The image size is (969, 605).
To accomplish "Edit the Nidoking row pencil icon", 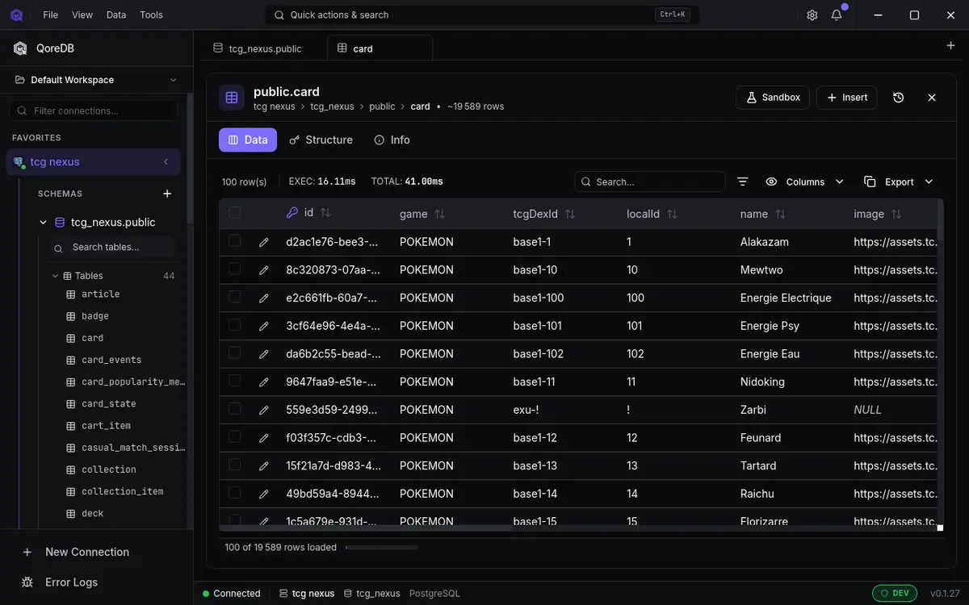I will pyautogui.click(x=263, y=382).
